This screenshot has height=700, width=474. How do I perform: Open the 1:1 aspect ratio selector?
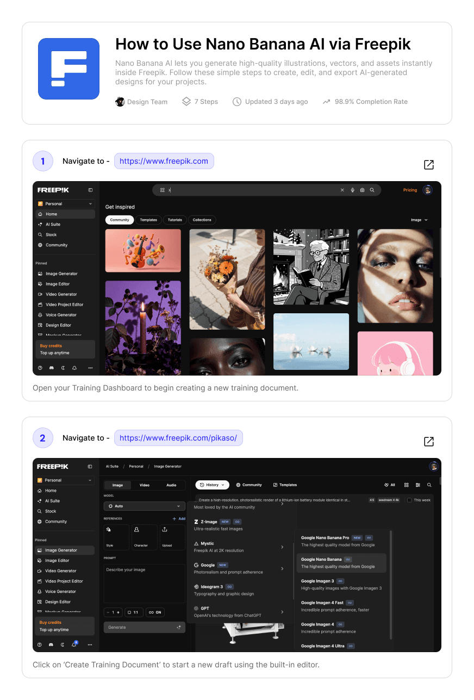coord(133,612)
